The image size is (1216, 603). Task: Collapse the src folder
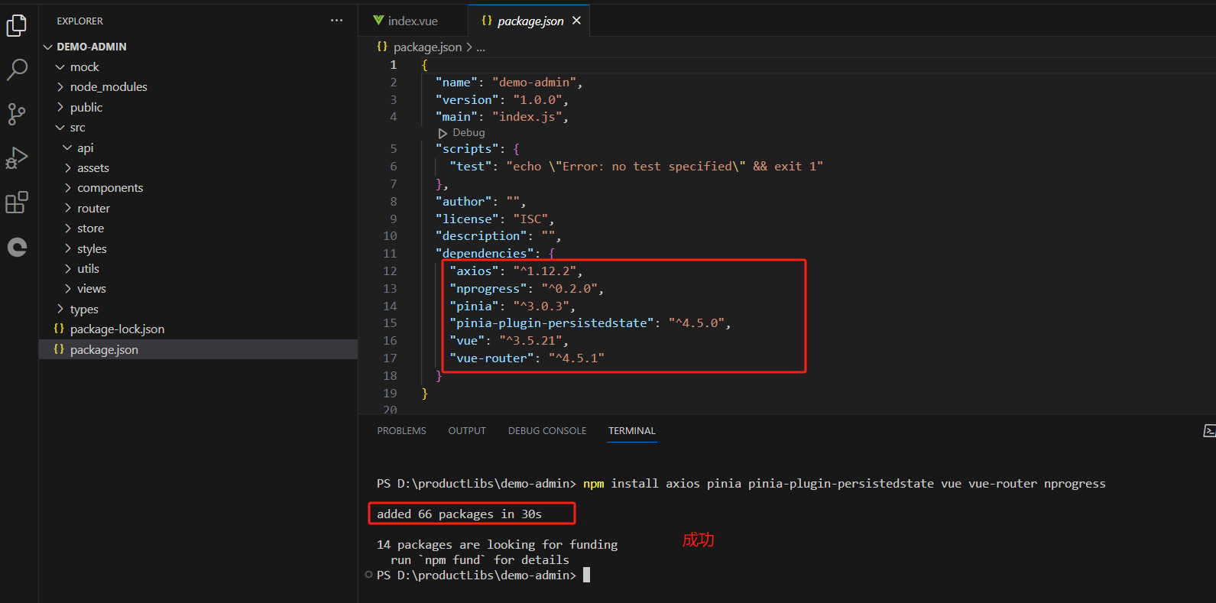point(60,128)
